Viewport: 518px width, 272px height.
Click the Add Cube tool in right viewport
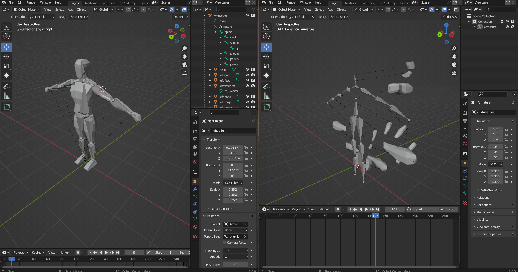click(266, 107)
